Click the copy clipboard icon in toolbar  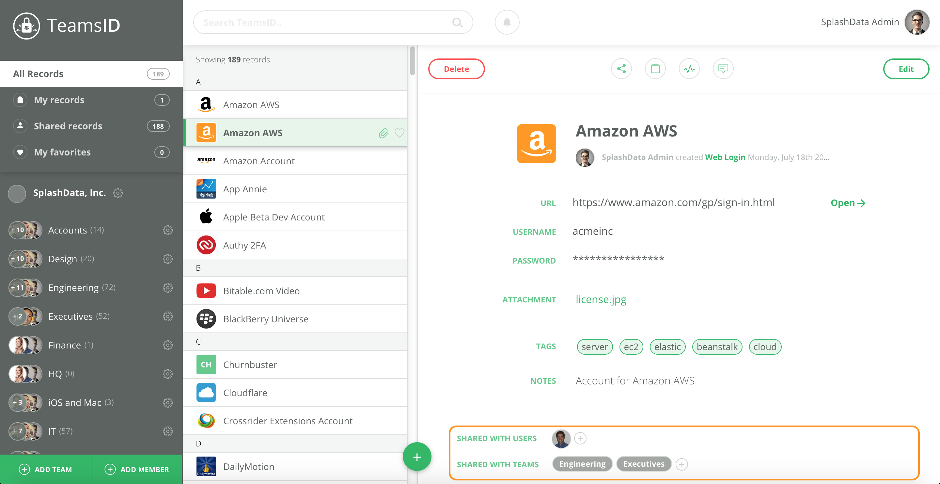click(x=655, y=69)
